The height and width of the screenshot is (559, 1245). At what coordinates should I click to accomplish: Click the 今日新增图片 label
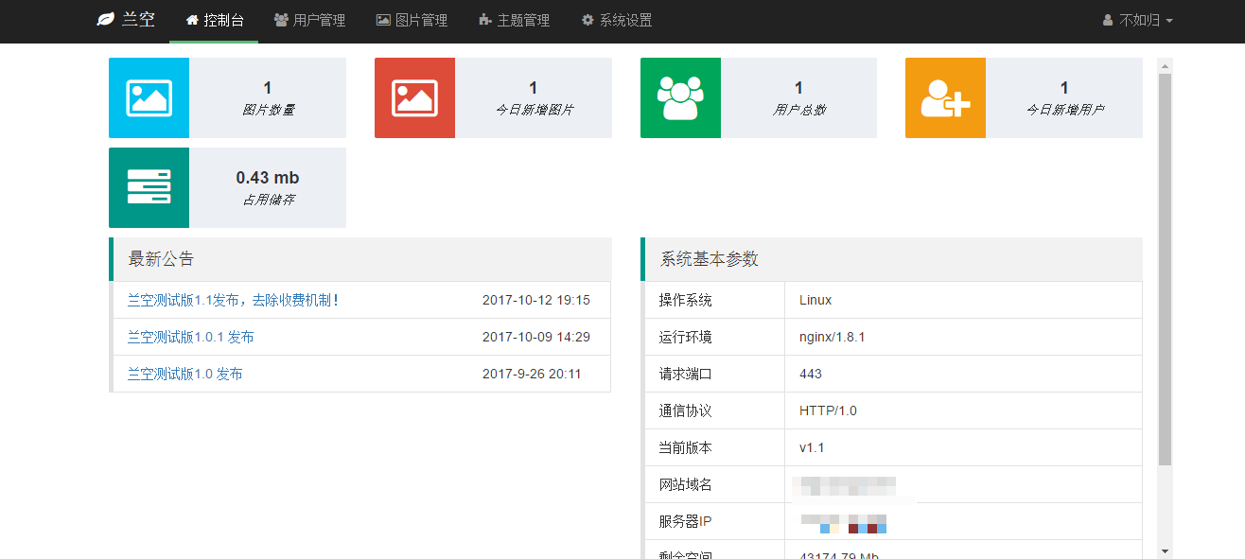pos(534,110)
